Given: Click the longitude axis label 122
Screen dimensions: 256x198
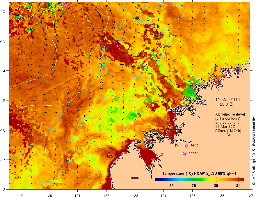Looking at the screenshot, I should [x=106, y=196].
